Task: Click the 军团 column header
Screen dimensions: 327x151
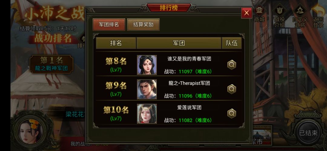Action: [179, 43]
